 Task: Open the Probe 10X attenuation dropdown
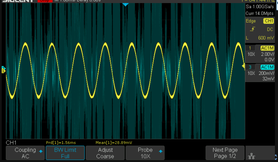[x=145, y=153]
